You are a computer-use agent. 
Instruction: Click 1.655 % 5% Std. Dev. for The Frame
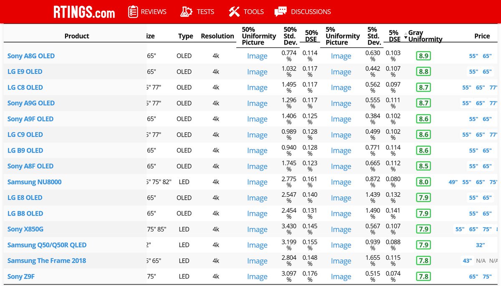pos(373,261)
